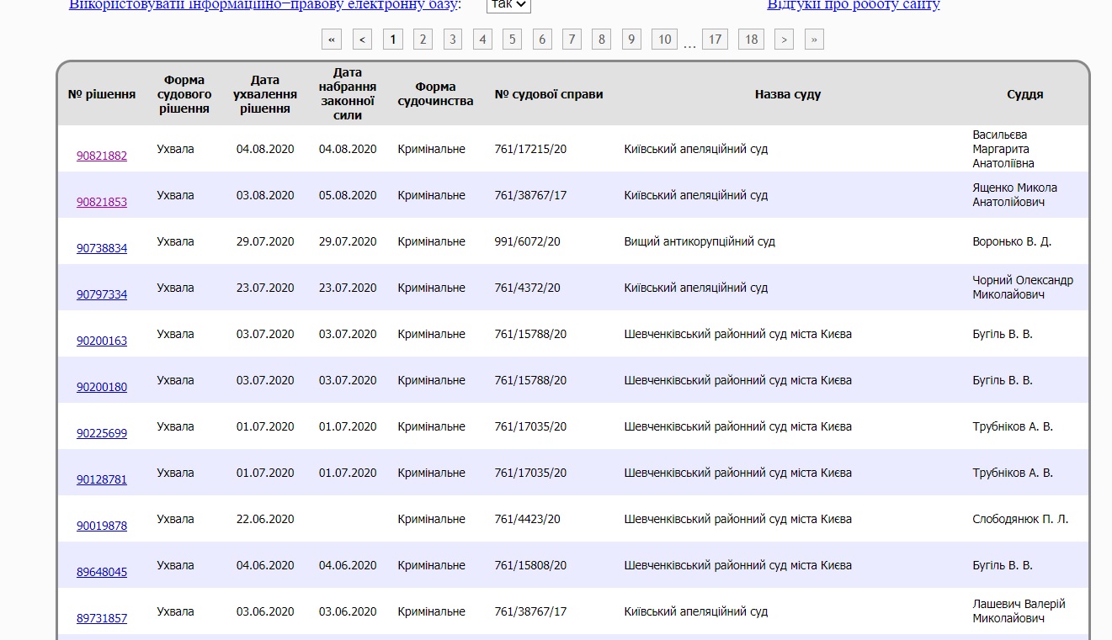
Task: Click the previous page arrow <
Action: point(362,40)
